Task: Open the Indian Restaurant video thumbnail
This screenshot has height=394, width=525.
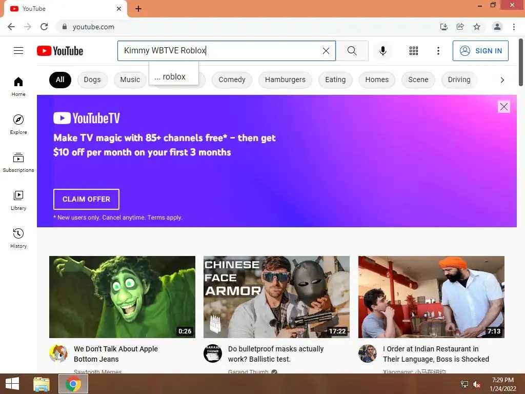Action: 431,297
